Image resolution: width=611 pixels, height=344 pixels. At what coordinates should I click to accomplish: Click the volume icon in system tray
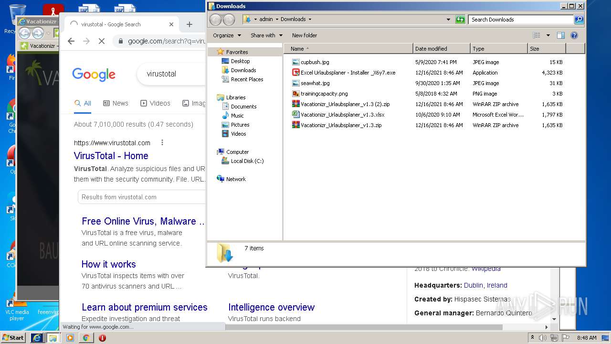click(543, 338)
